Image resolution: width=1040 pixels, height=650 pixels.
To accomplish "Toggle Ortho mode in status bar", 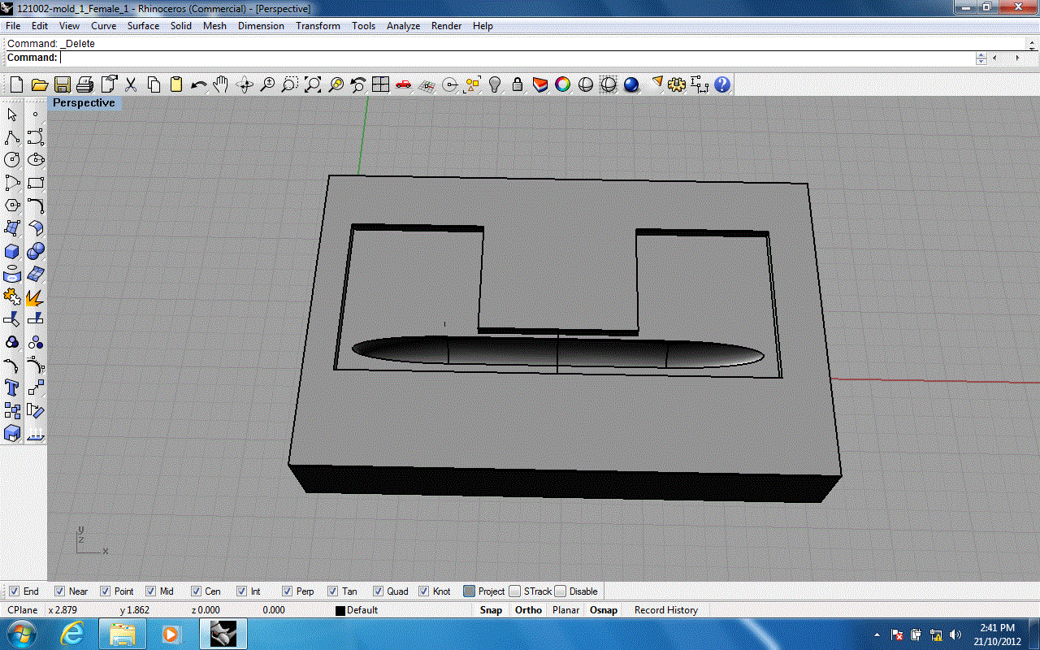I will (x=528, y=610).
